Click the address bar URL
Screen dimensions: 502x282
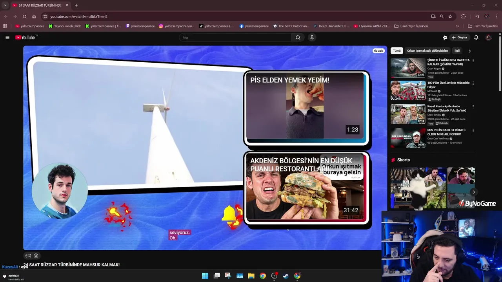[79, 16]
